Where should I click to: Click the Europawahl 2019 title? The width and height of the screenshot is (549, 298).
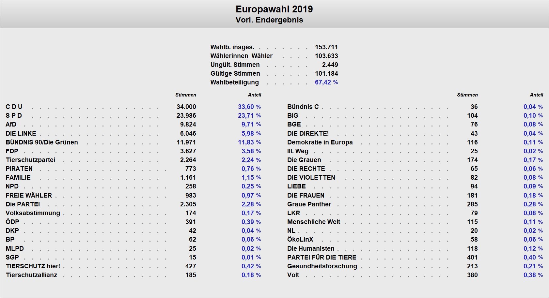point(274,9)
